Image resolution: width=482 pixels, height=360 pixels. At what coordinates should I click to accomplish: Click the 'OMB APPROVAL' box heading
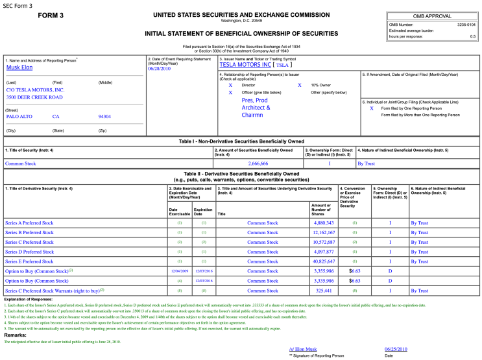pyautogui.click(x=432, y=16)
